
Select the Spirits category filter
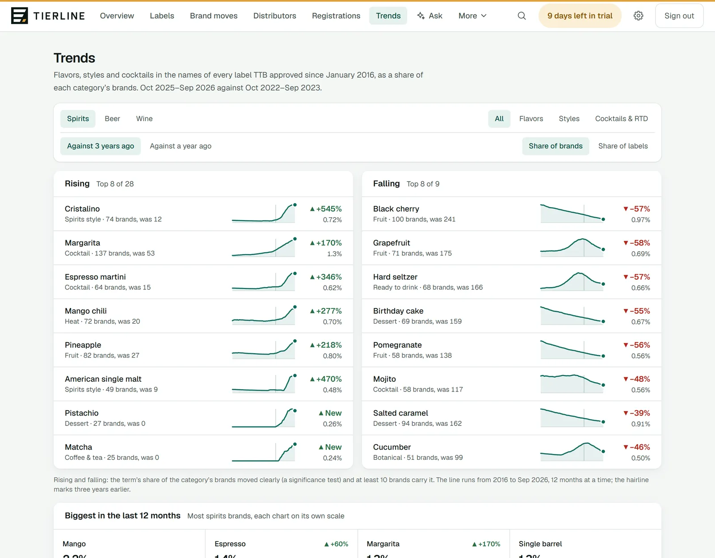(78, 119)
